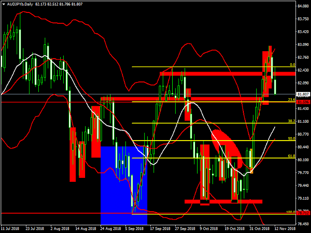Click the 17 Sep 2018 date label
Viewport: 311px width, 233px height.
pyautogui.click(x=160, y=229)
